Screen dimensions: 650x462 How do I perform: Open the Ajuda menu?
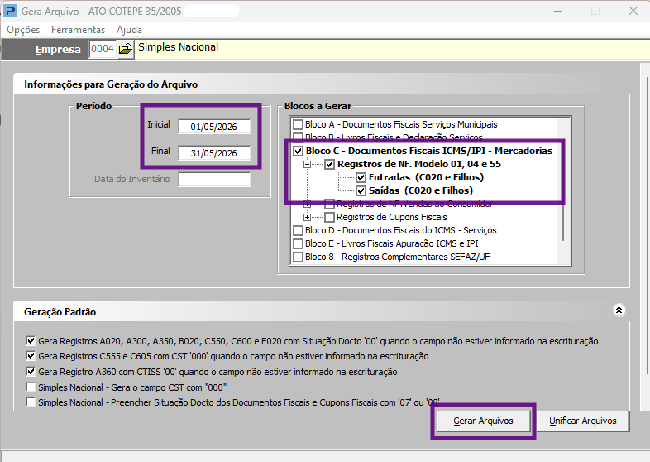(x=129, y=30)
